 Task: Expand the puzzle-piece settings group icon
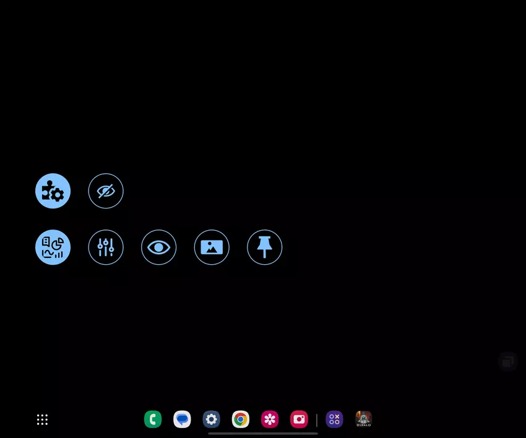tap(53, 191)
